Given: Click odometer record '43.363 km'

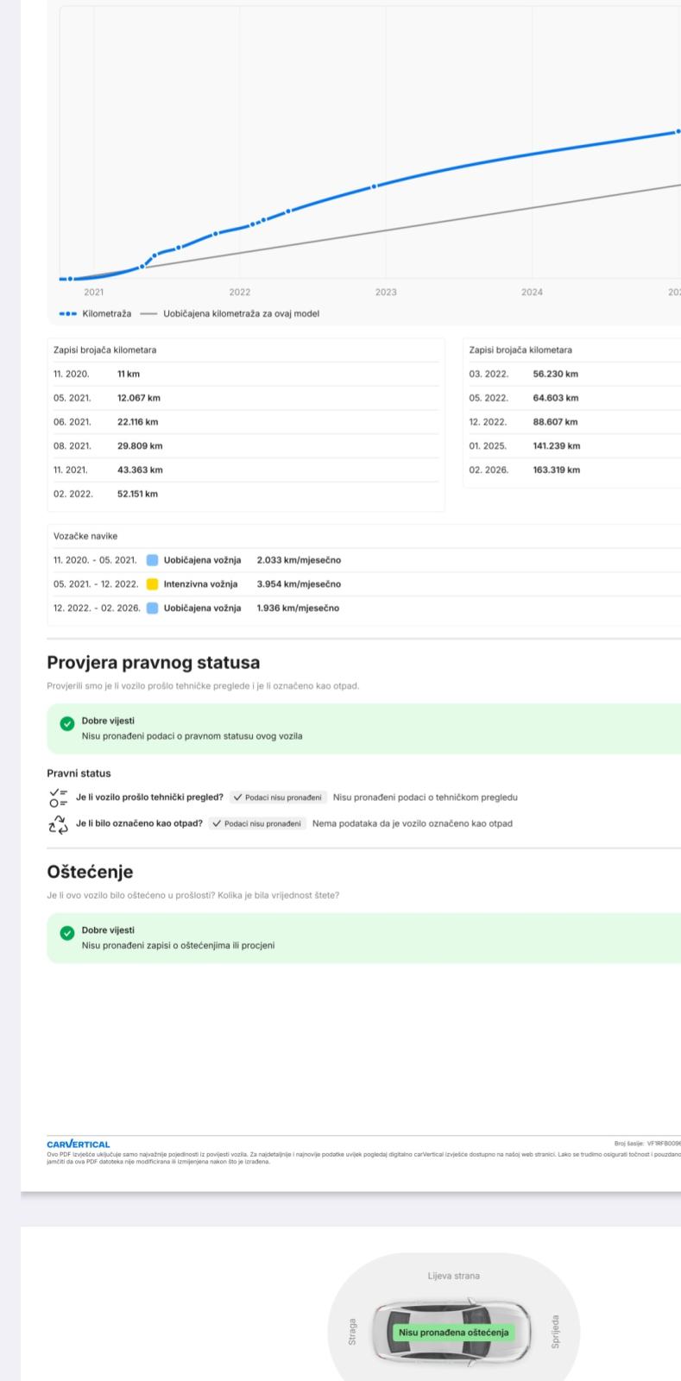Looking at the screenshot, I should (x=140, y=470).
